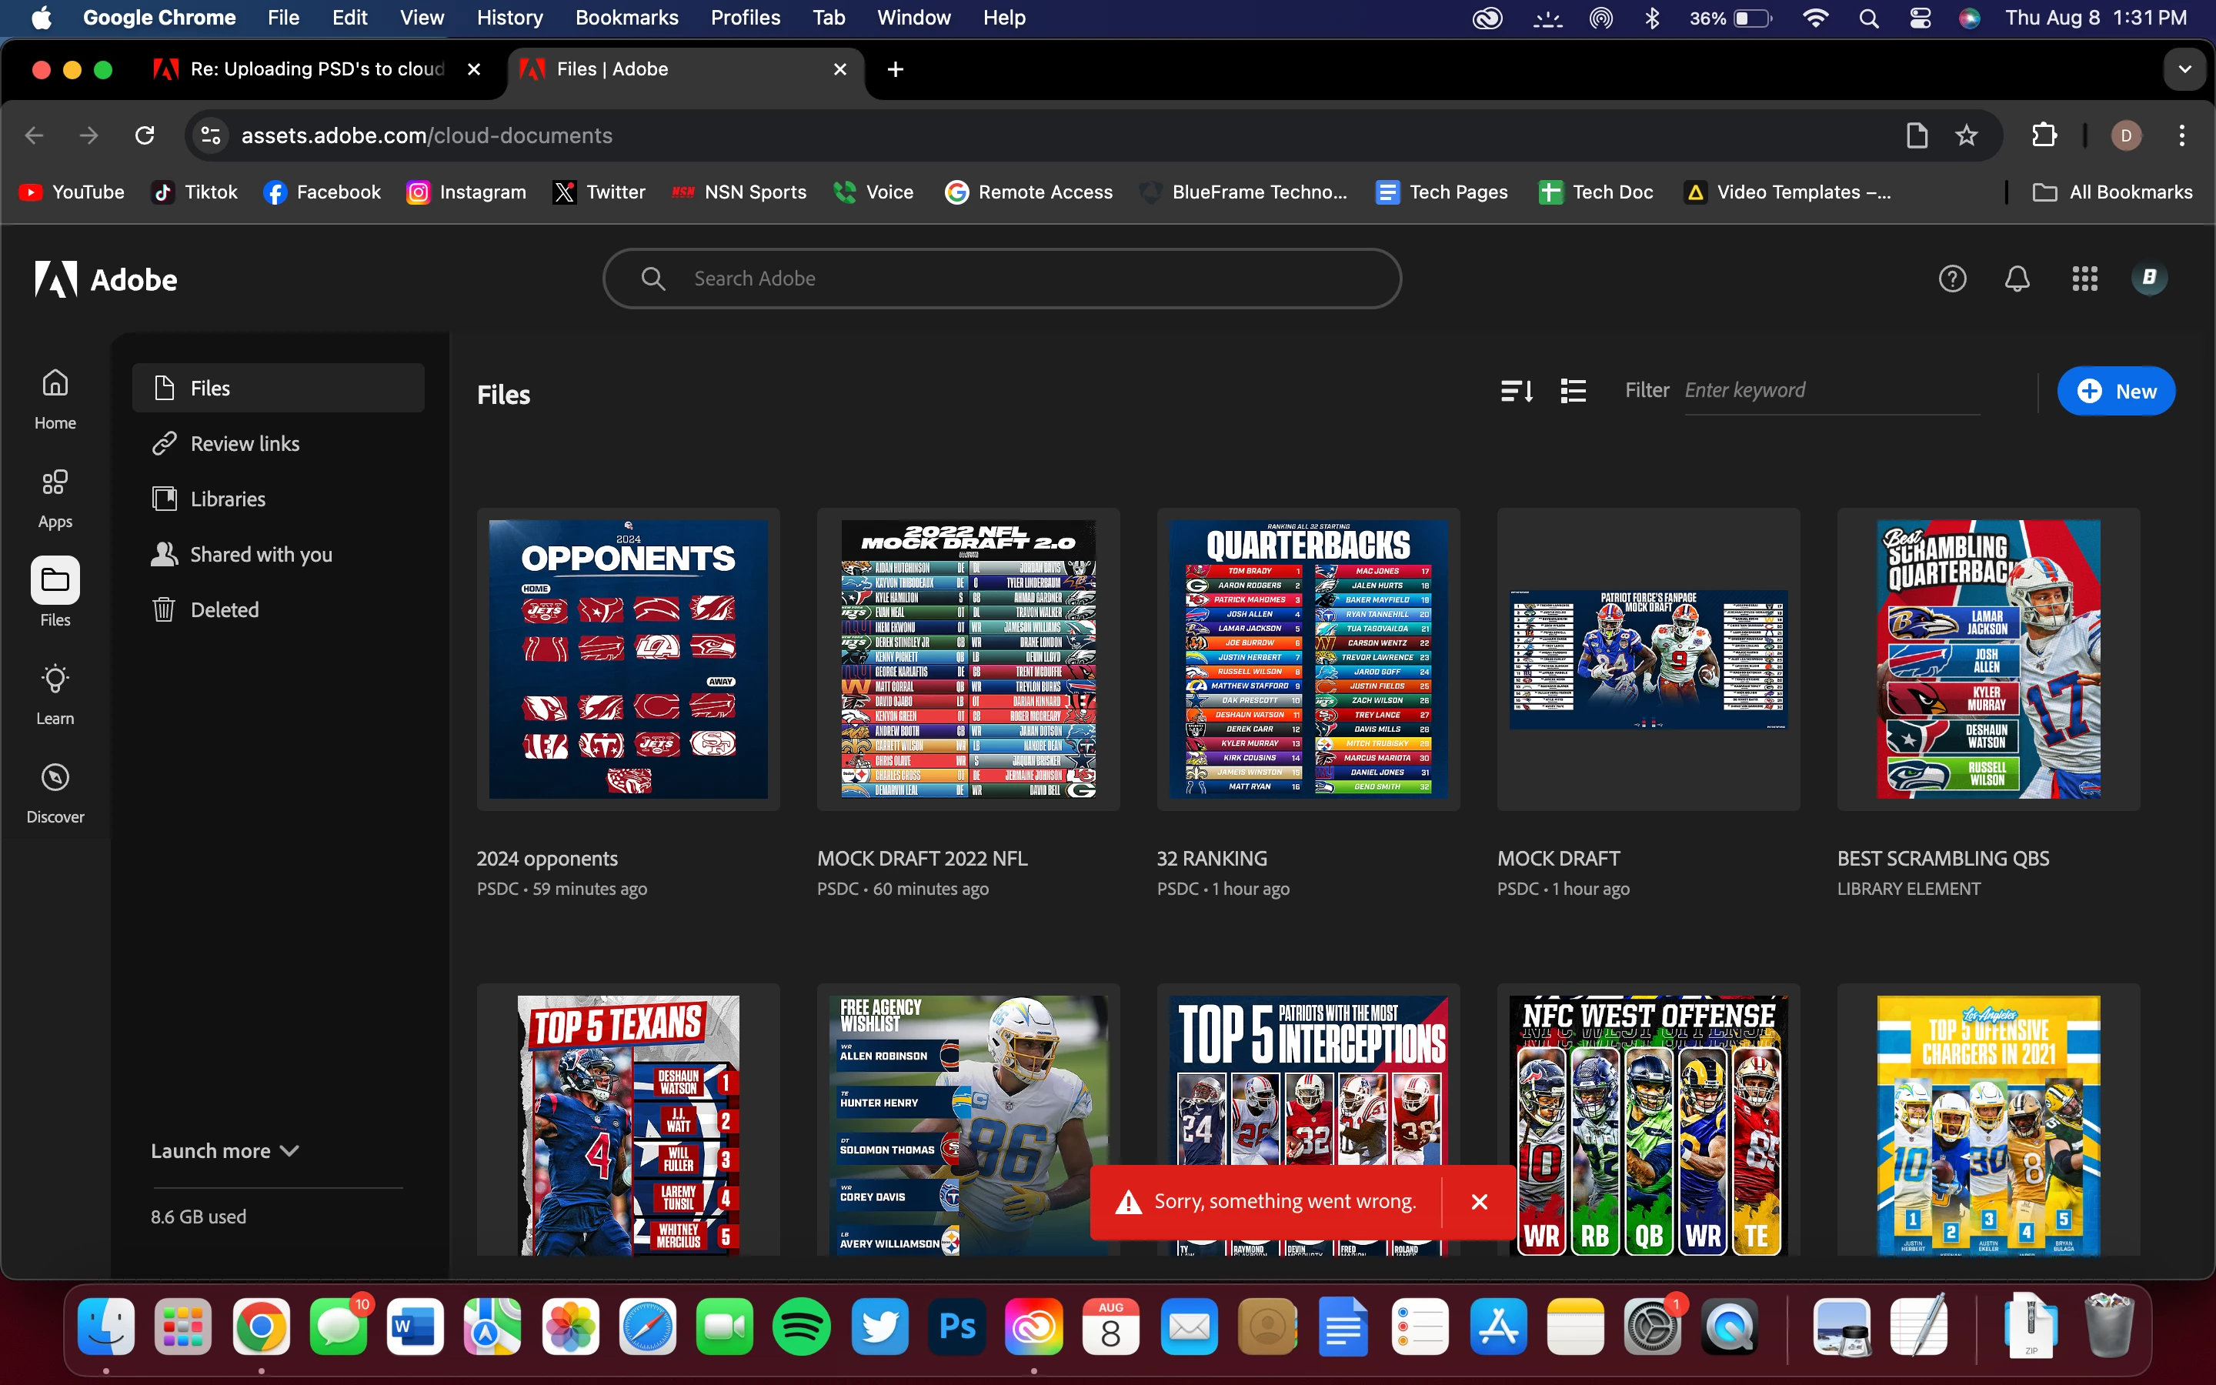Viewport: 2216px width, 1385px height.
Task: Open the Deleted files section
Action: tap(225, 610)
